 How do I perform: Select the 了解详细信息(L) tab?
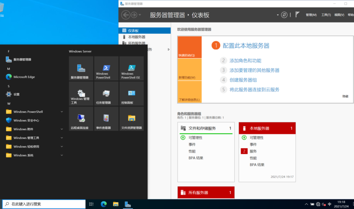pyautogui.click(x=189, y=91)
